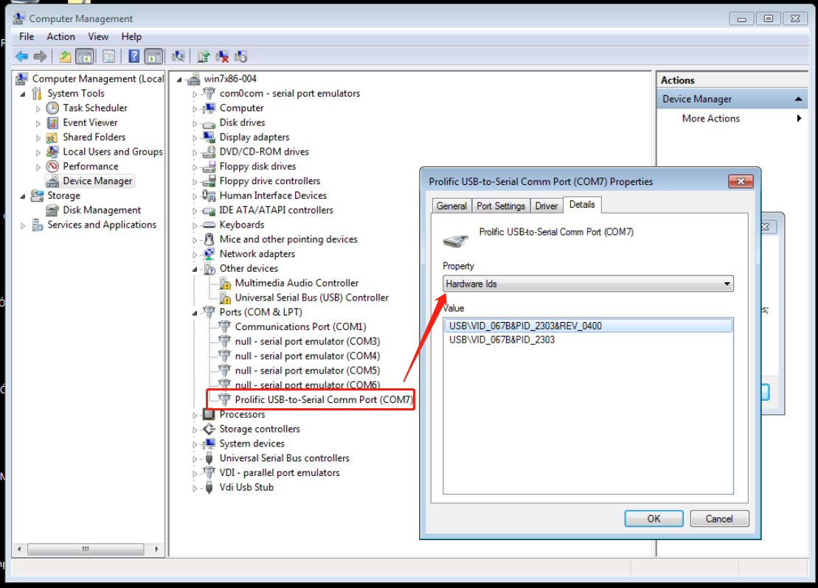Click the left pane scroll-left arrow
The height and width of the screenshot is (588, 818).
tap(19, 549)
